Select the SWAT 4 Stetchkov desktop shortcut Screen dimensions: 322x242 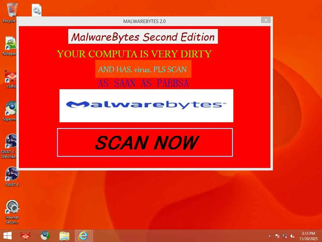point(9,146)
